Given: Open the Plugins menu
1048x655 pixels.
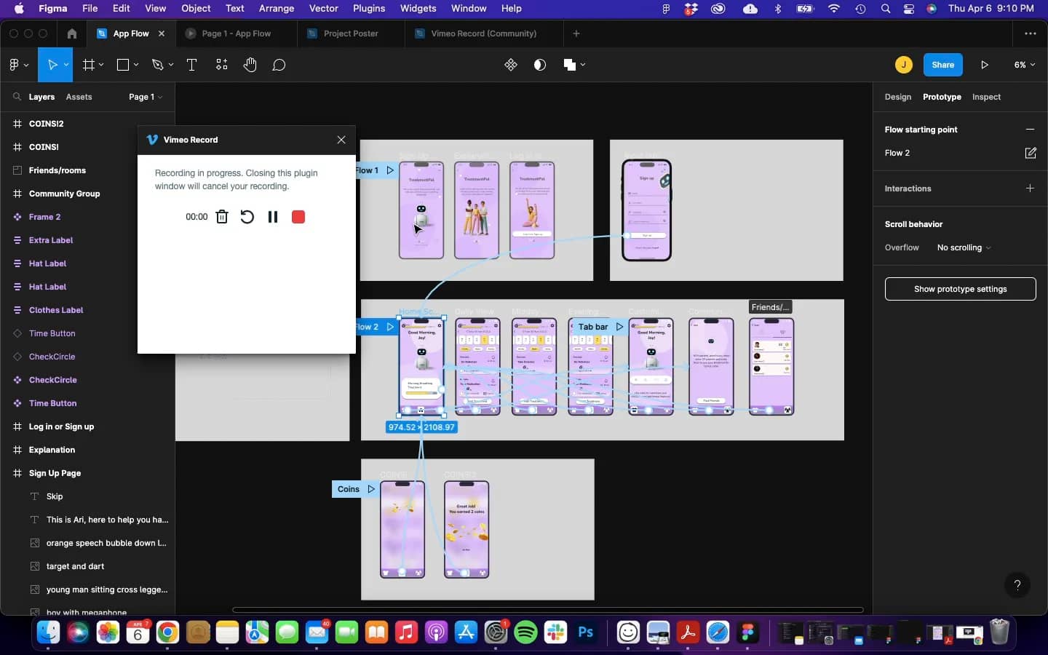Looking at the screenshot, I should pos(369,9).
